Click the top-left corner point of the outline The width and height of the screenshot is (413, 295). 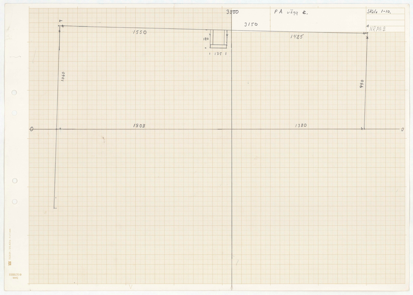tap(61, 25)
